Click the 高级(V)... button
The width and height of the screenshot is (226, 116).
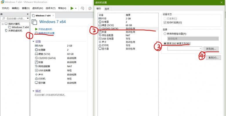[x=213, y=58]
